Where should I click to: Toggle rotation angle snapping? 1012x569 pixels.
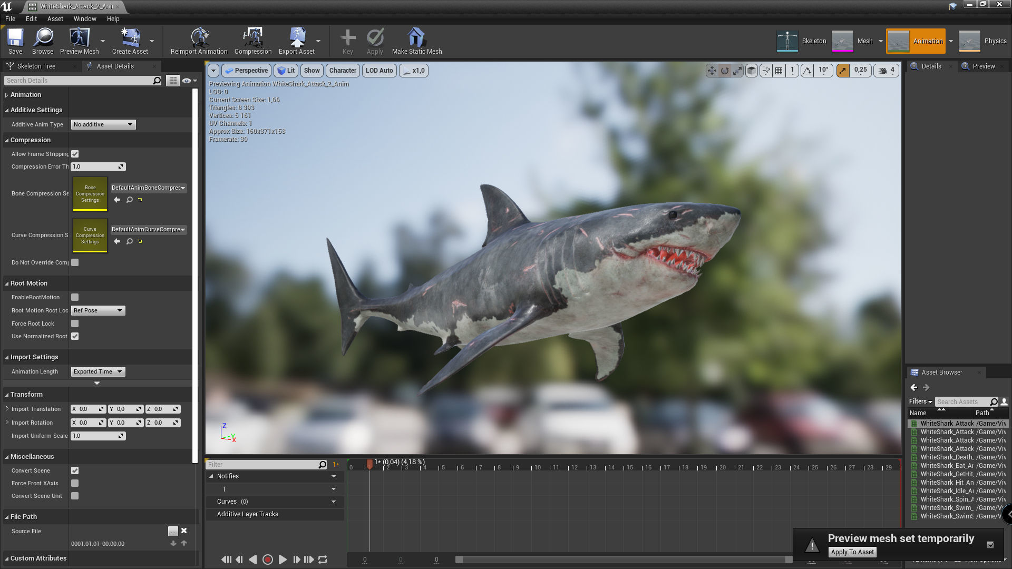pos(807,71)
